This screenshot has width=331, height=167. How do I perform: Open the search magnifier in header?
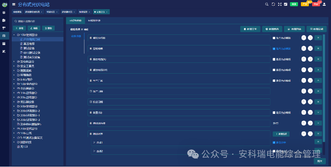tap(267, 4)
